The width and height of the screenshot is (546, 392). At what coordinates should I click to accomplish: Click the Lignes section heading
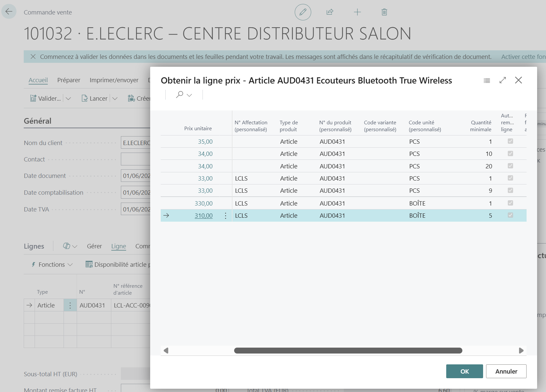pyautogui.click(x=34, y=246)
